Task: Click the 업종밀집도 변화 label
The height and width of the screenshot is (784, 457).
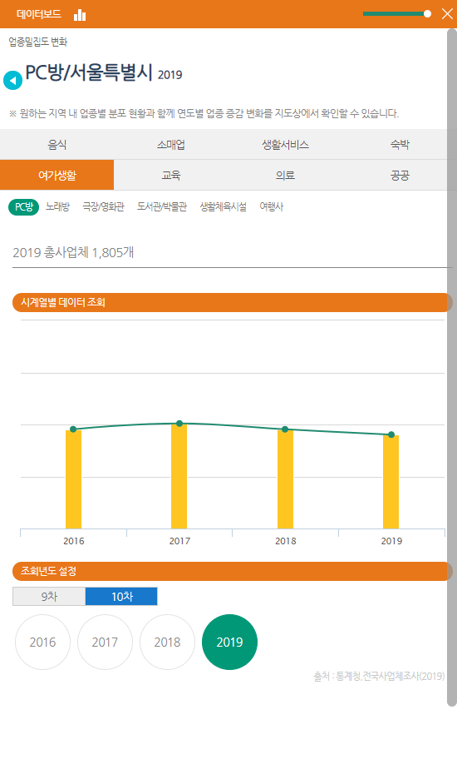Action: pyautogui.click(x=38, y=42)
